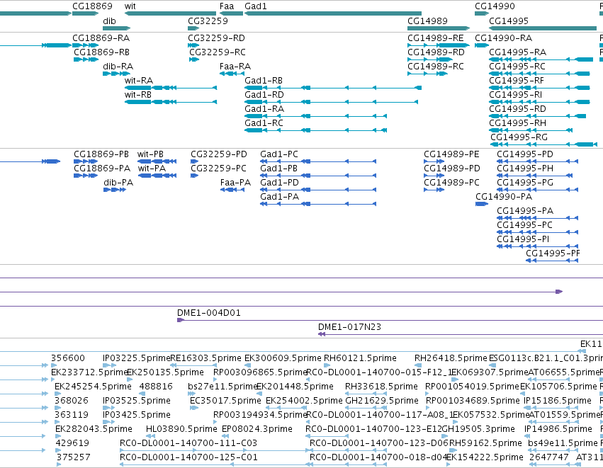
Task: Click protein wit-PB
Action: click(150, 154)
